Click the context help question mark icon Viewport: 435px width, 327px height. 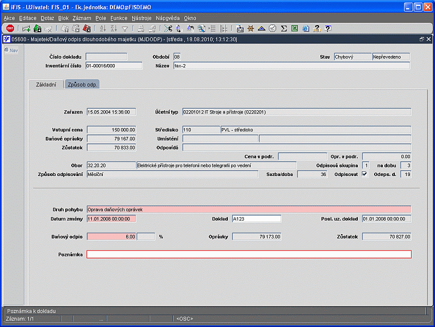pyautogui.click(x=328, y=28)
